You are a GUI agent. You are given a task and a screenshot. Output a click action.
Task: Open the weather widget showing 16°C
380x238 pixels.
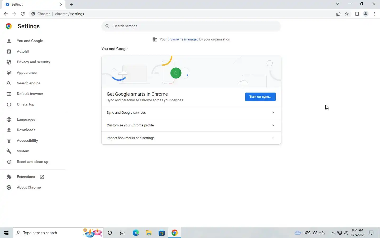click(310, 233)
